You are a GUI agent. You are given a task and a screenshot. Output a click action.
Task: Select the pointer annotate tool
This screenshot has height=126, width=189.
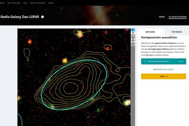pyautogui.click(x=133, y=30)
